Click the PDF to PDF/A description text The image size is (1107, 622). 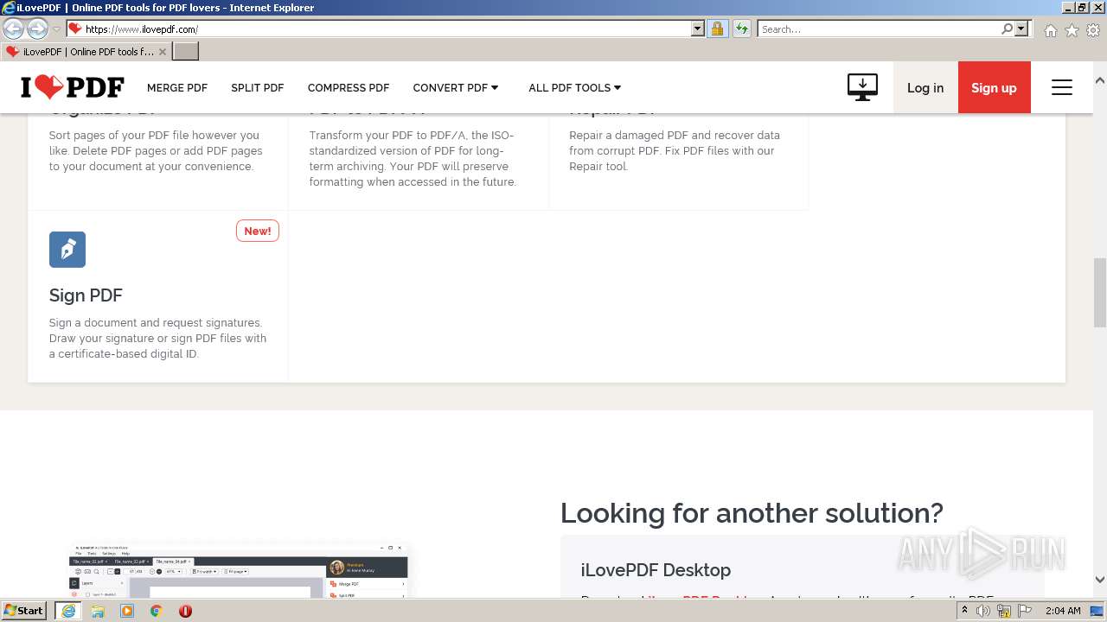click(413, 158)
